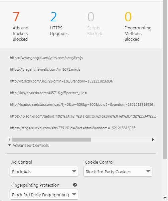168x201 pixels.
Task: Select the Scripts Blocked counter
Action: click(95, 24)
